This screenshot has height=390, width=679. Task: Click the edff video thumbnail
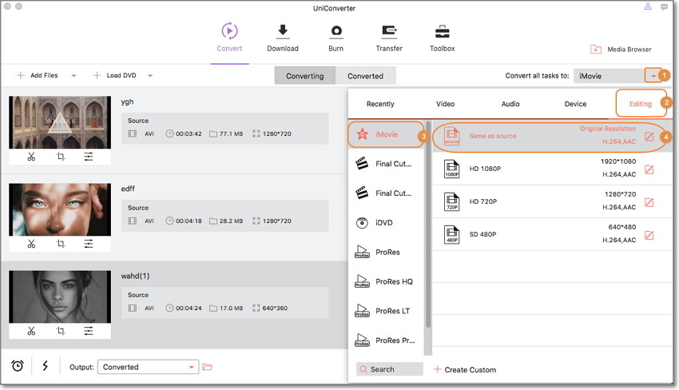[x=60, y=209]
